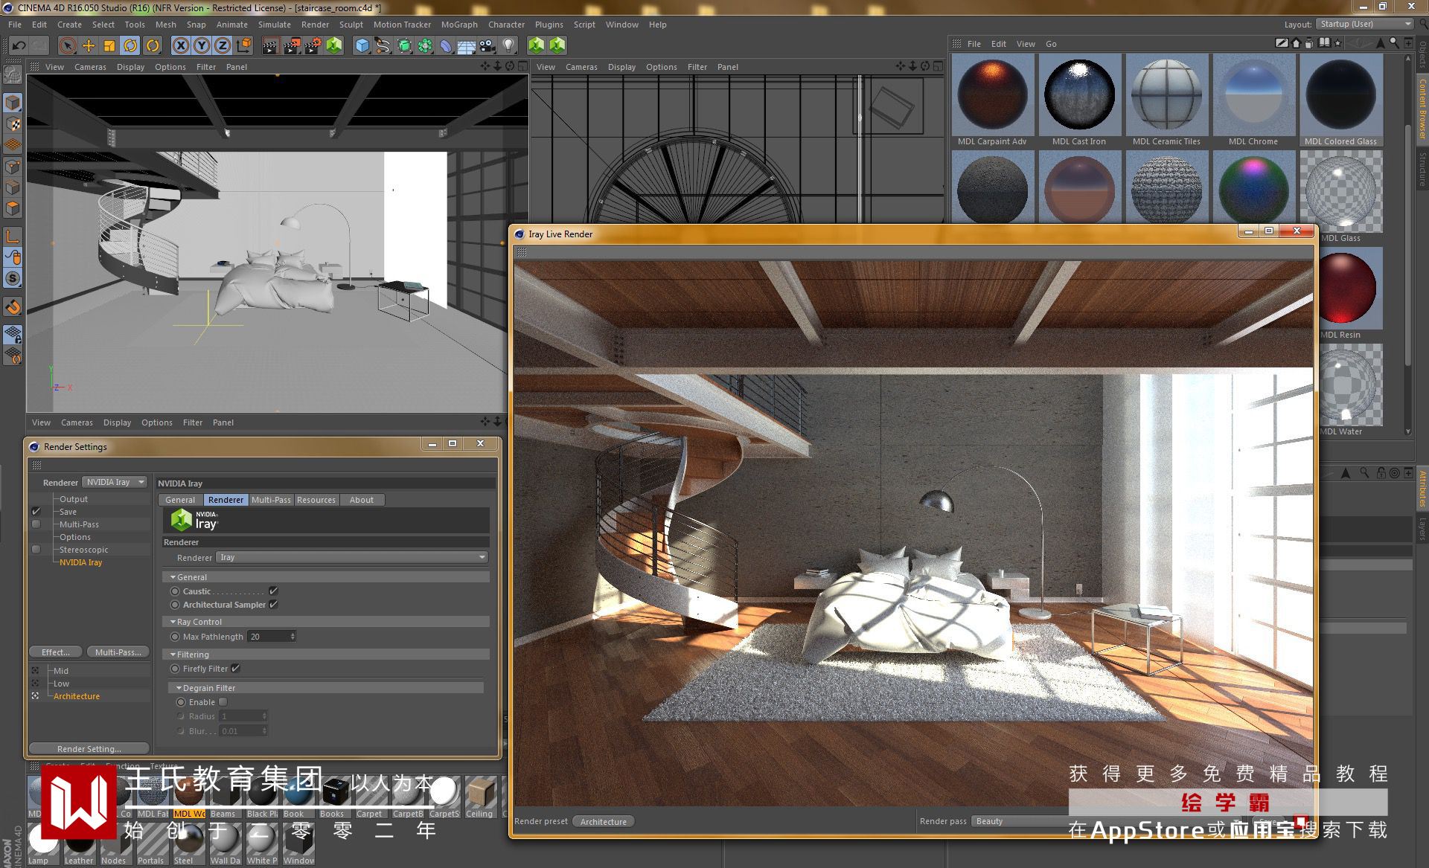
Task: Collapse the Ray Control section
Action: 173,622
